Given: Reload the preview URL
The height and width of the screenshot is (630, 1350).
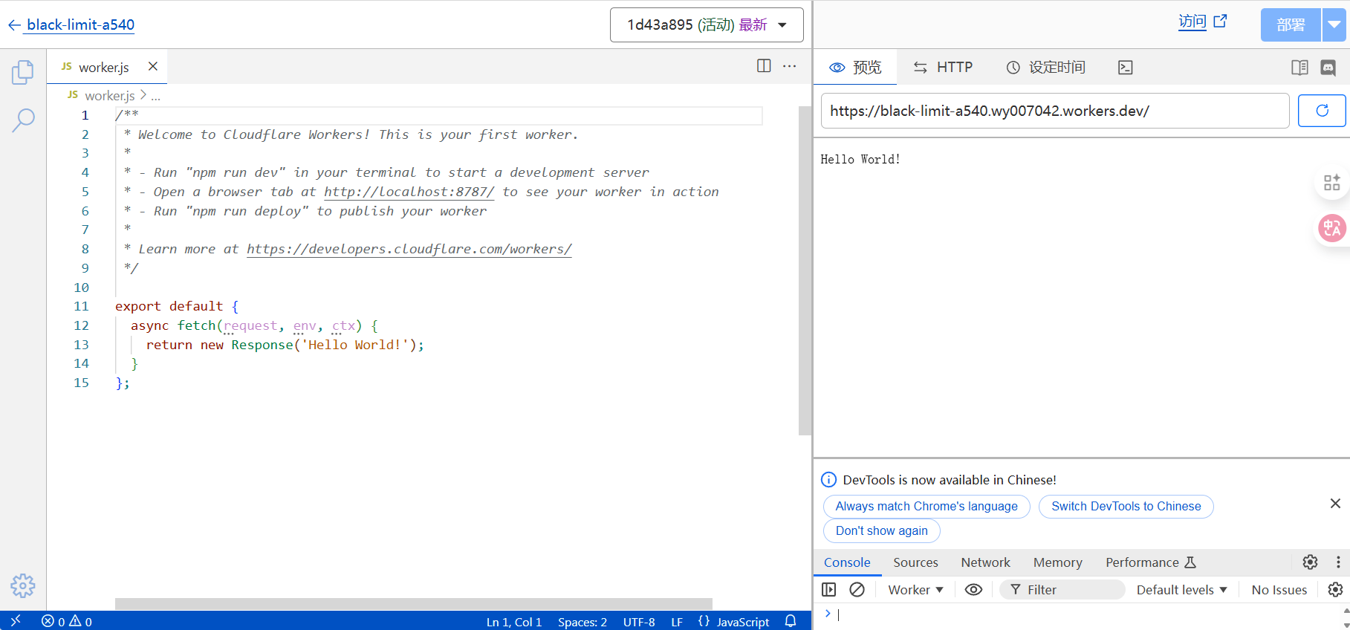Looking at the screenshot, I should coord(1322,111).
